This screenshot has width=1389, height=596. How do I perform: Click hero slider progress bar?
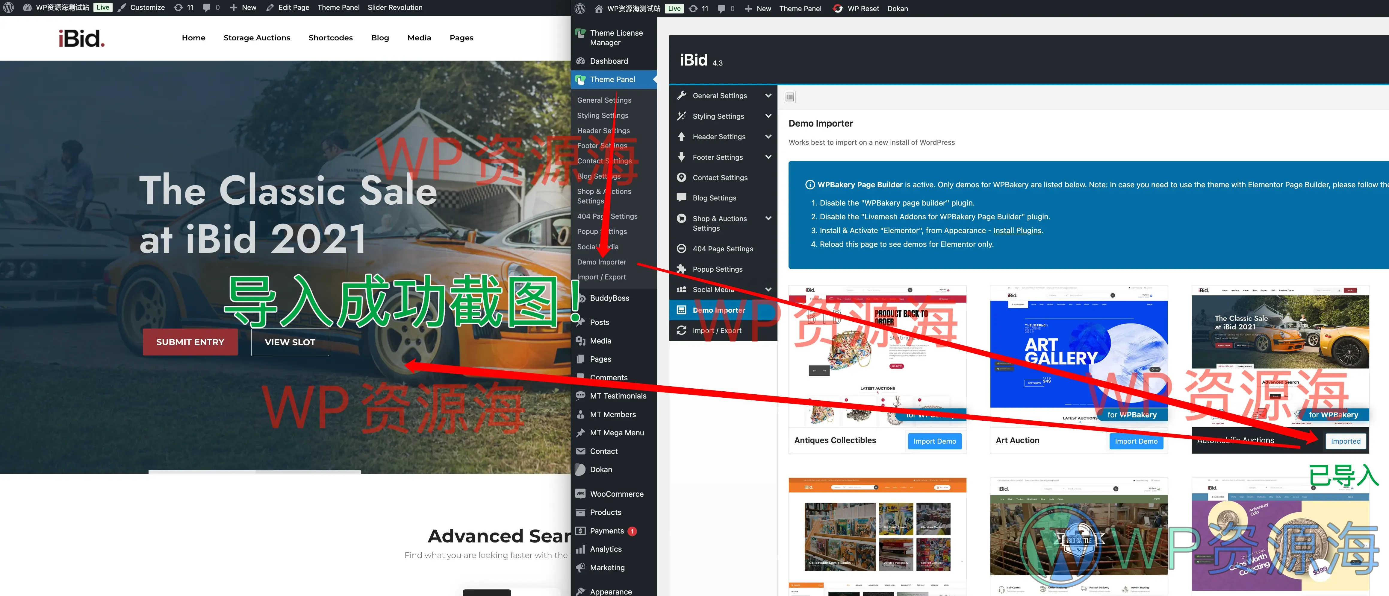point(255,472)
